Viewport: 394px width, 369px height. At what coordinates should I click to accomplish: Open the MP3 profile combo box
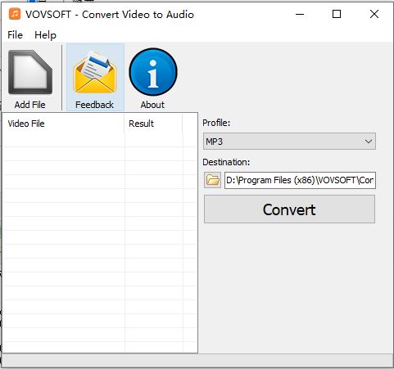click(289, 142)
